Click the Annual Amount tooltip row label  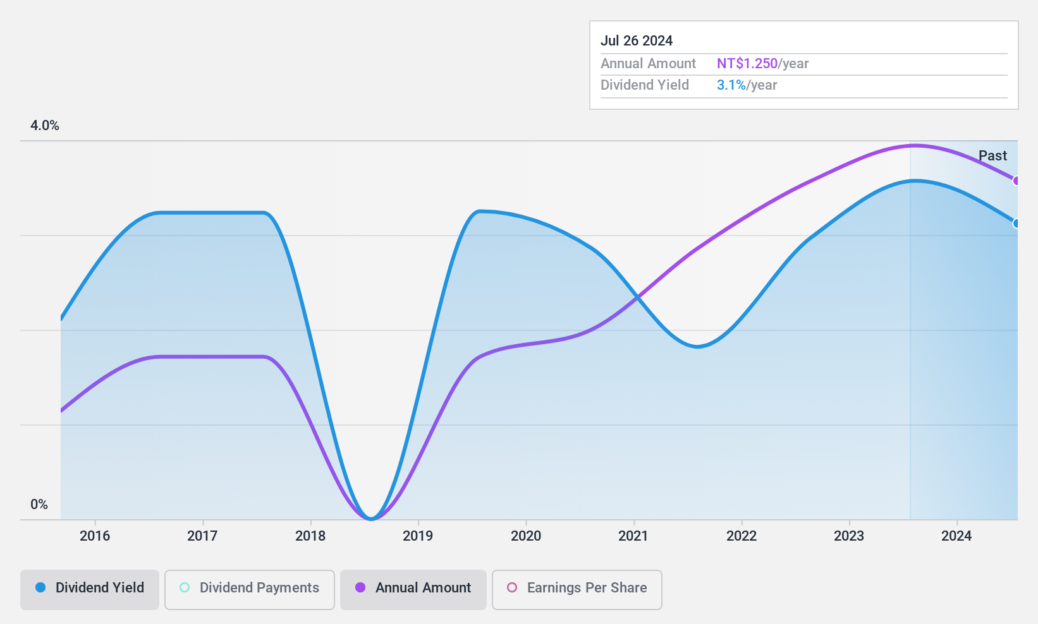click(648, 64)
